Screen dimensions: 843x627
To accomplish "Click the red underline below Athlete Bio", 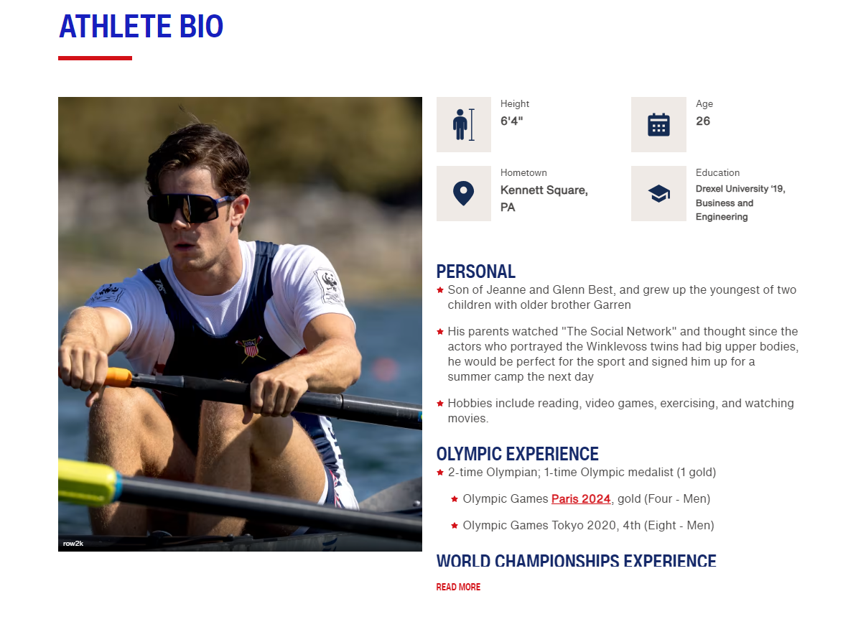I will tap(95, 58).
